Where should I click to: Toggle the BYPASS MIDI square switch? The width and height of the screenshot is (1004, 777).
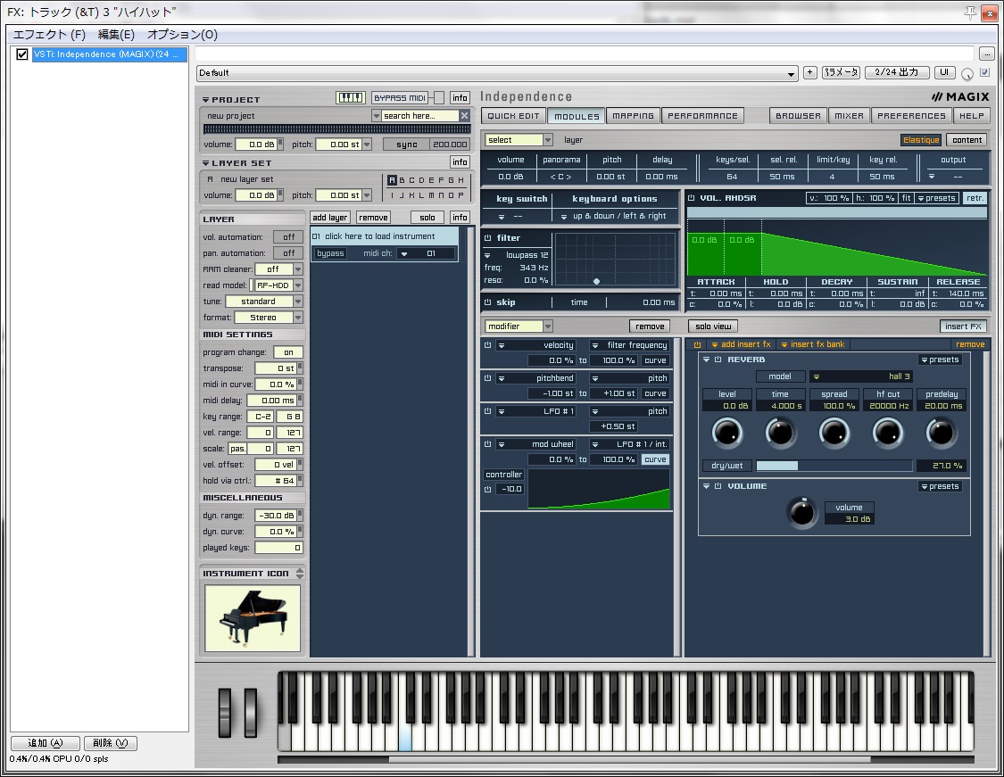(438, 98)
